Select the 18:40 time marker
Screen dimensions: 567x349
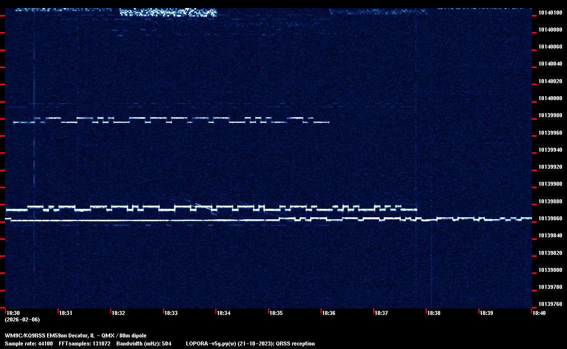[x=539, y=313]
